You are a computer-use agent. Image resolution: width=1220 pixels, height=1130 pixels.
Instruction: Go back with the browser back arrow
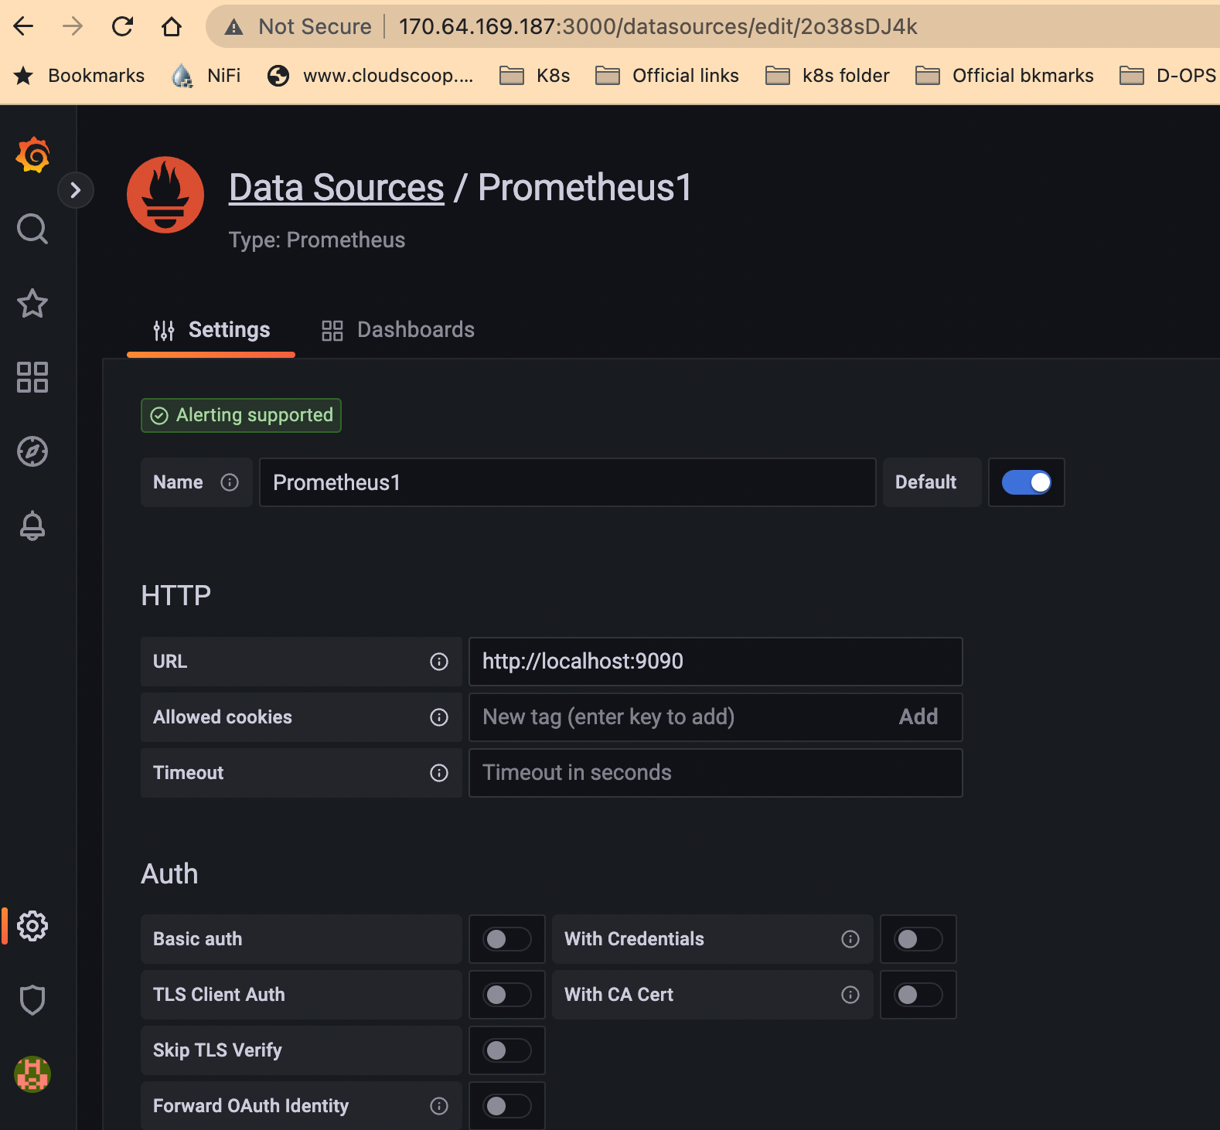pos(24,26)
